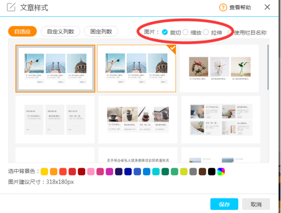Select the 裁切 image radio option

pos(165,32)
